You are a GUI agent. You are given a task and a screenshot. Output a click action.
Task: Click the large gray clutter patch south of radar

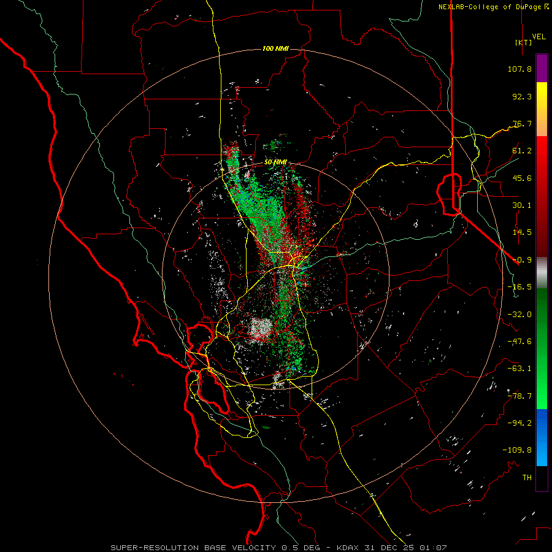(x=261, y=328)
